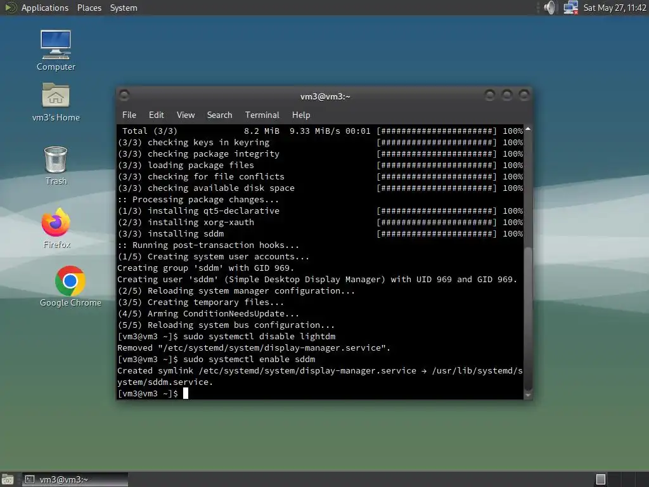
Task: Click the line 'sudo systemctl enable sddm'
Action: coord(248,359)
